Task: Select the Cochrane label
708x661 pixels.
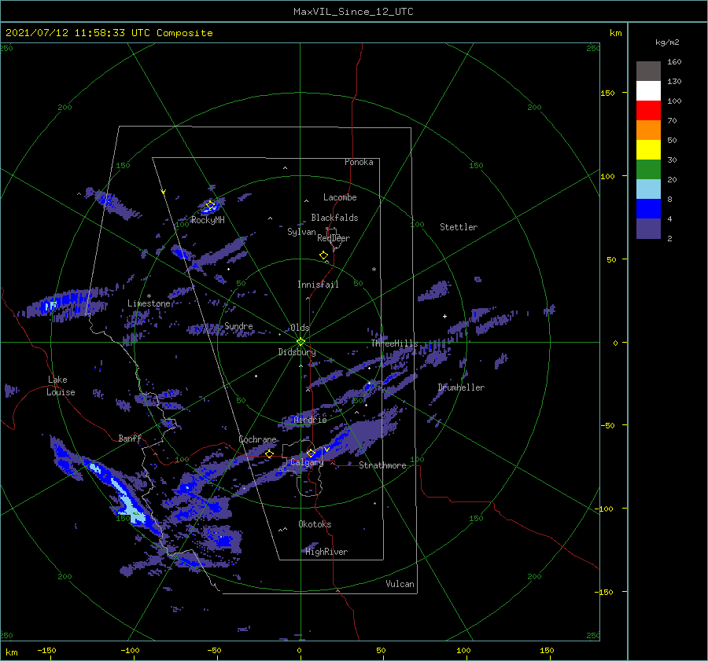Action: point(257,439)
